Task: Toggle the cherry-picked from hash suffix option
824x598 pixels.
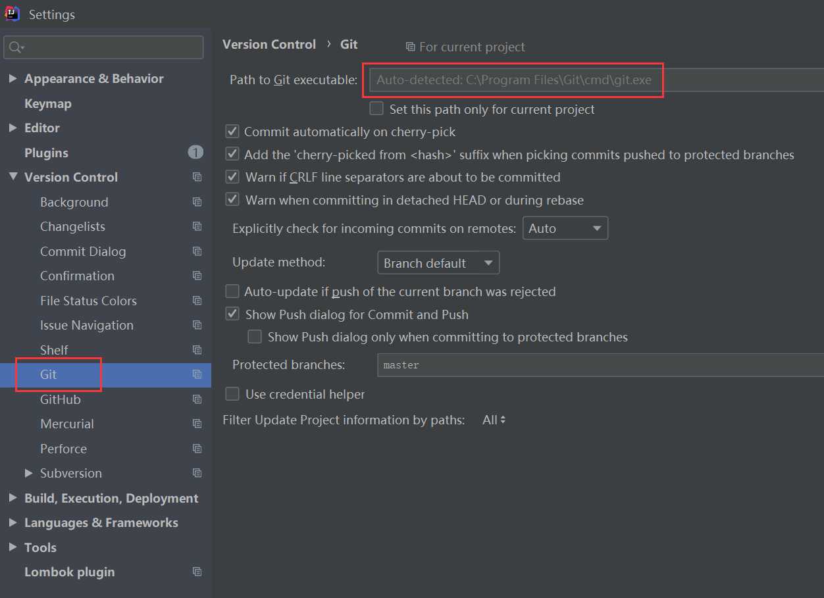Action: pos(232,154)
